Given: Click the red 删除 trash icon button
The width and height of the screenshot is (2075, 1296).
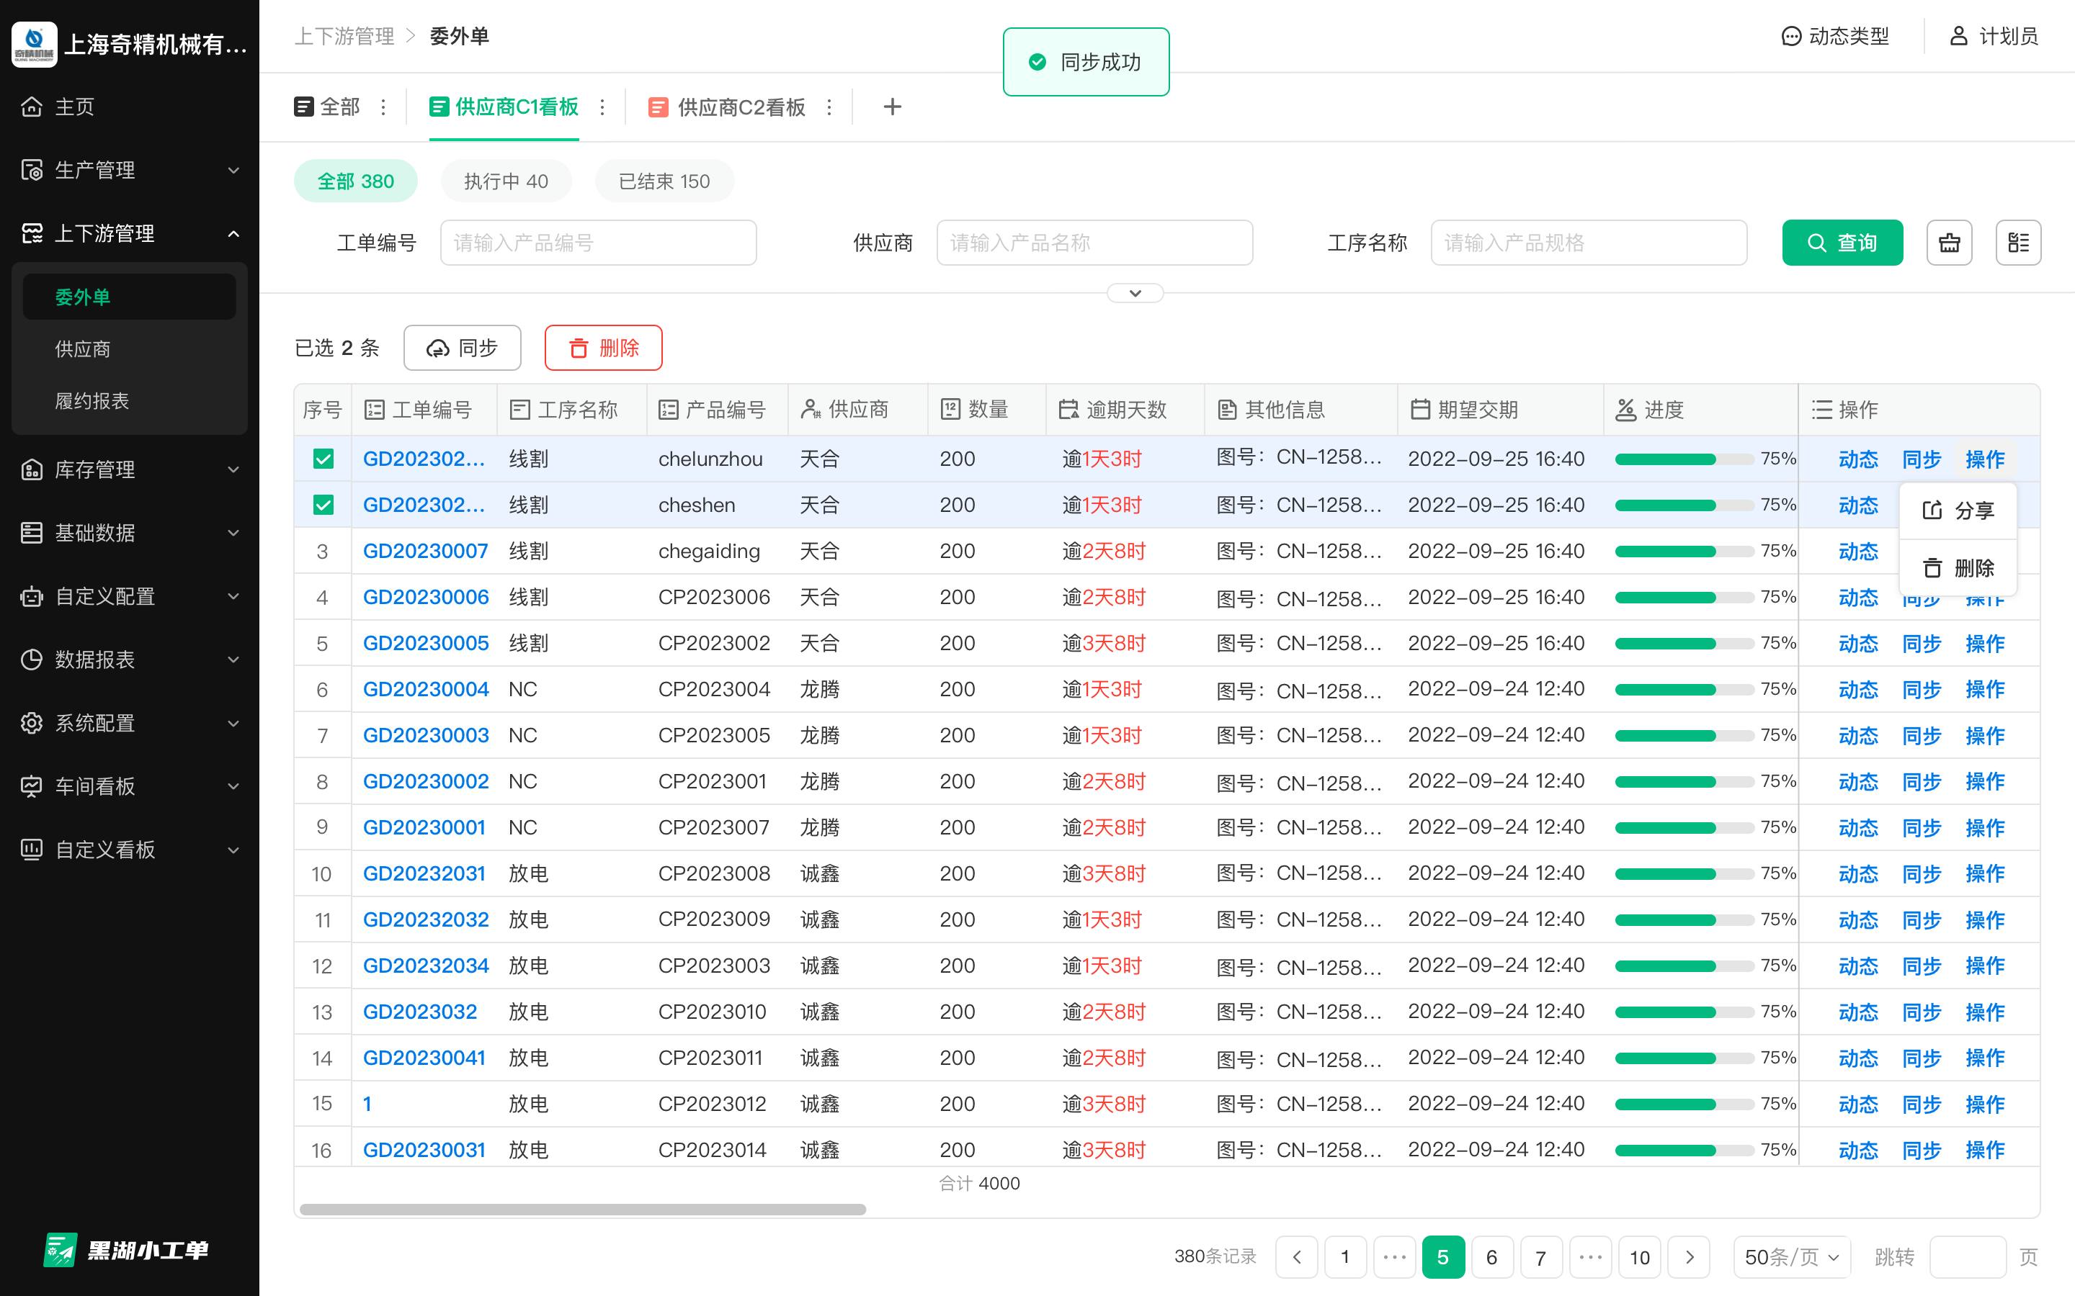Looking at the screenshot, I should pyautogui.click(x=578, y=348).
